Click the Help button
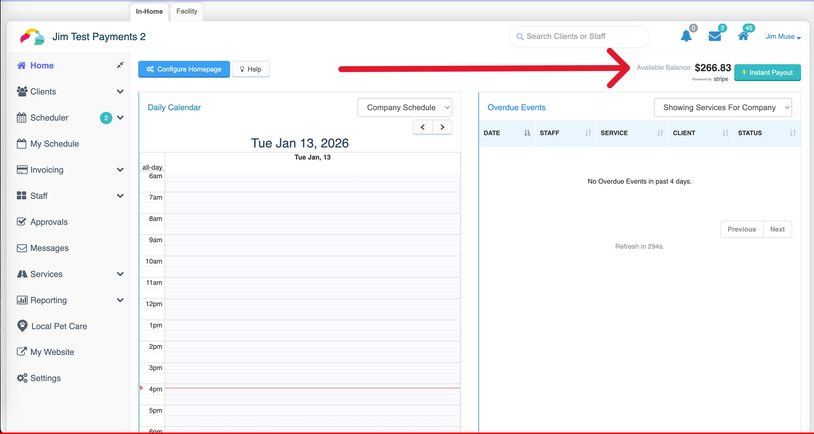 point(251,69)
